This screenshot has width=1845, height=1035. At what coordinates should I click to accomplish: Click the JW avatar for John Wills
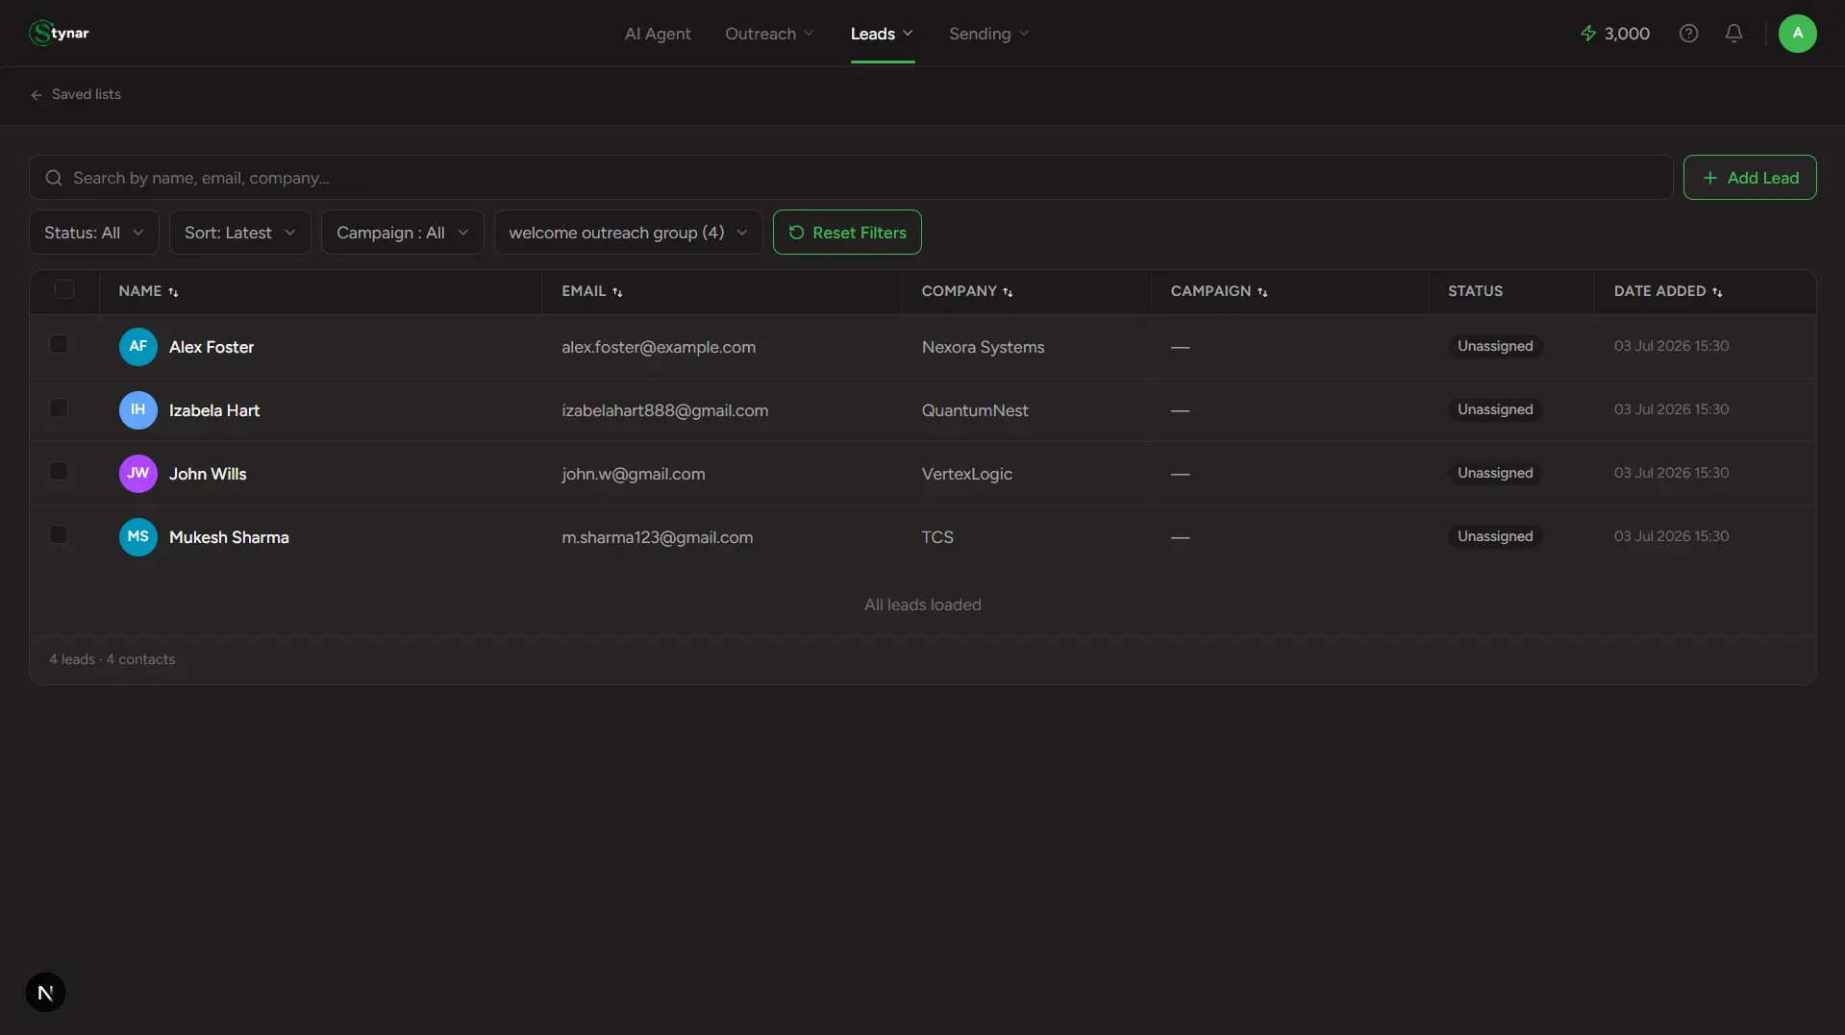pos(138,474)
